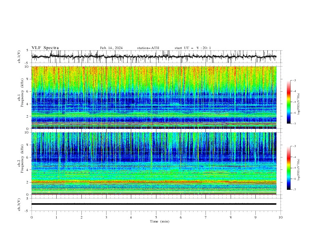316x244 pixels.
Task: Click the "-7" label on ch.2 color bar
Action: [294, 190]
